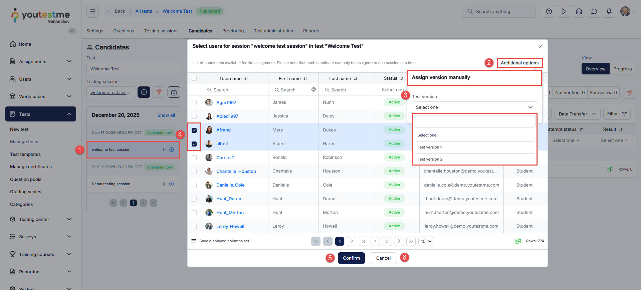The image size is (641, 290).
Task: Check the Agar1967 candidate checkbox
Action: 194,102
